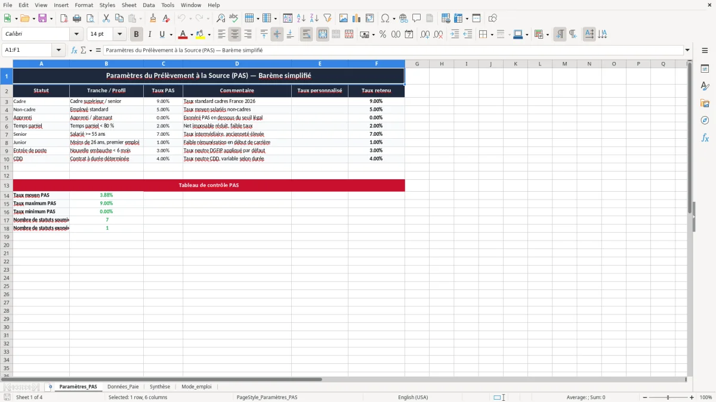Open the sidebar Properties panel icon
Image resolution: width=716 pixels, height=402 pixels.
[x=705, y=69]
